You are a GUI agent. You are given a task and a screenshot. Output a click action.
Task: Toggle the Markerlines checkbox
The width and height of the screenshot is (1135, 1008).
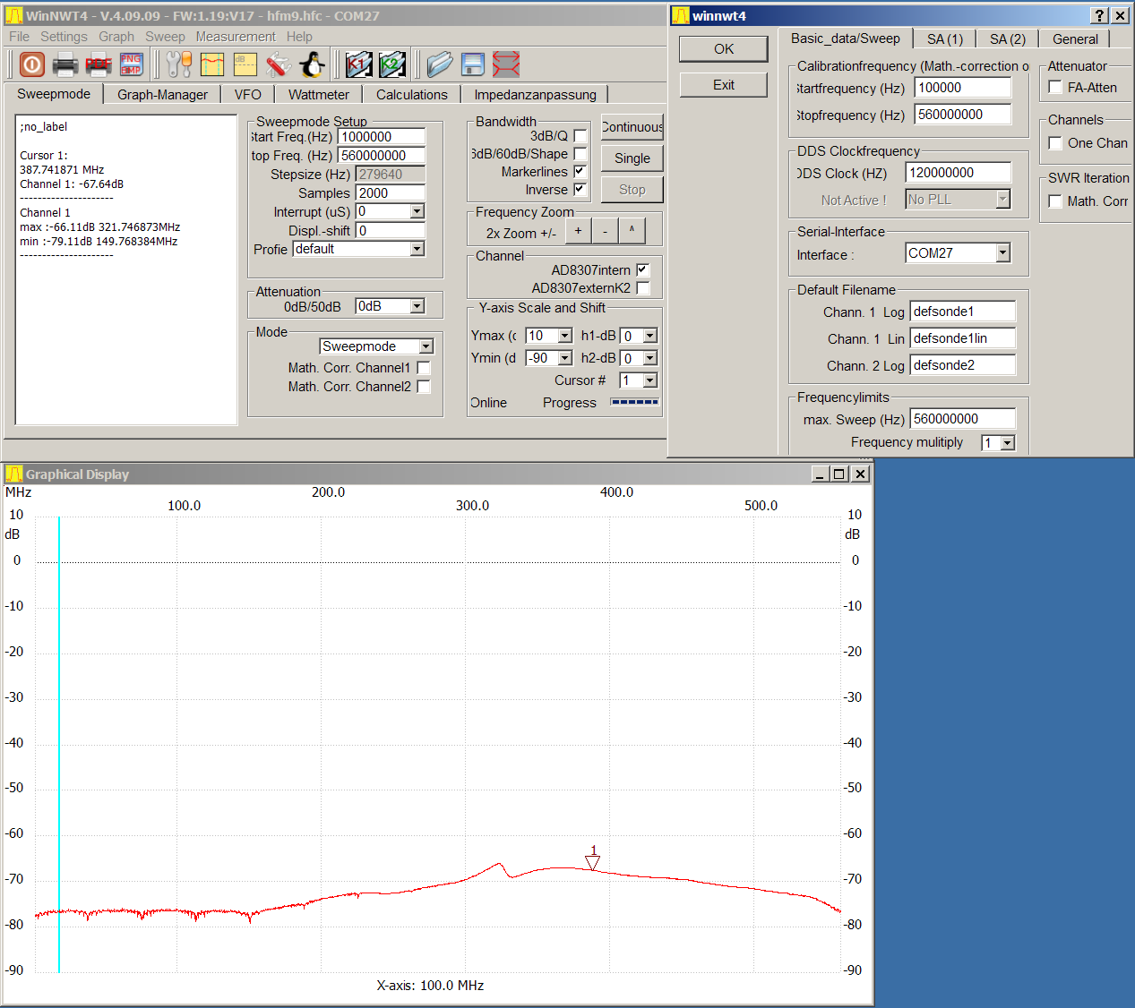click(580, 171)
